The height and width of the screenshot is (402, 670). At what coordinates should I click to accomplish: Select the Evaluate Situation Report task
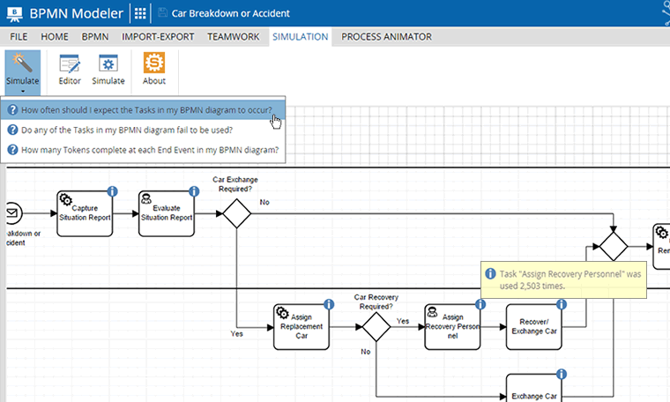167,213
